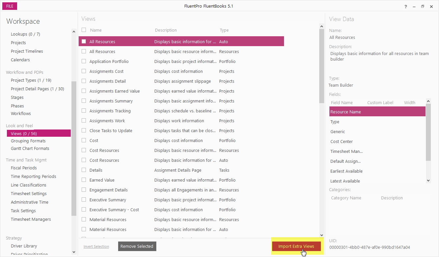Open Project Types (1 / 19)

[x=31, y=80]
